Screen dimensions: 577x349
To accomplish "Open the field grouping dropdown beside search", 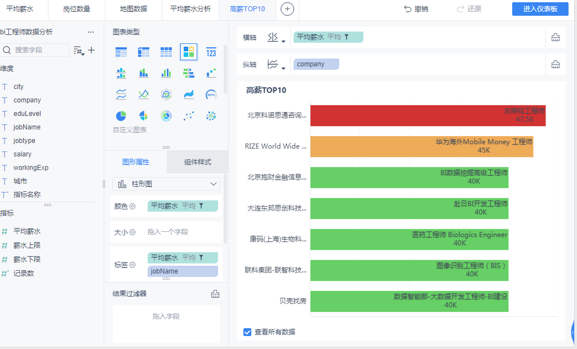I will point(79,51).
